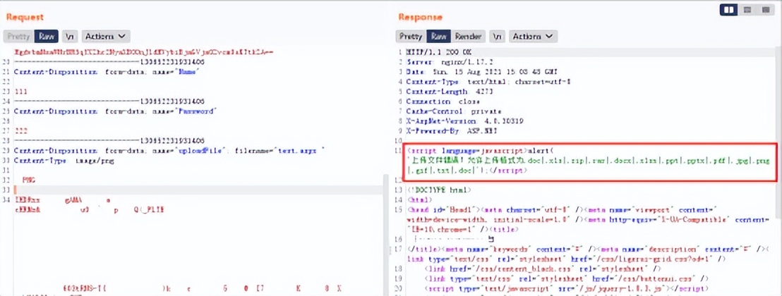Screen dimensions: 782x296
Task: Click the Response panel vertical scrollbar
Action: coord(778,132)
